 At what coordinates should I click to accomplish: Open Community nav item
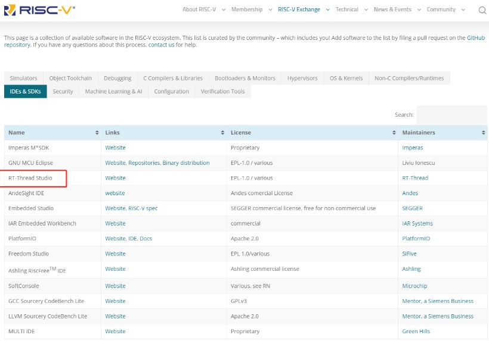[x=441, y=10]
